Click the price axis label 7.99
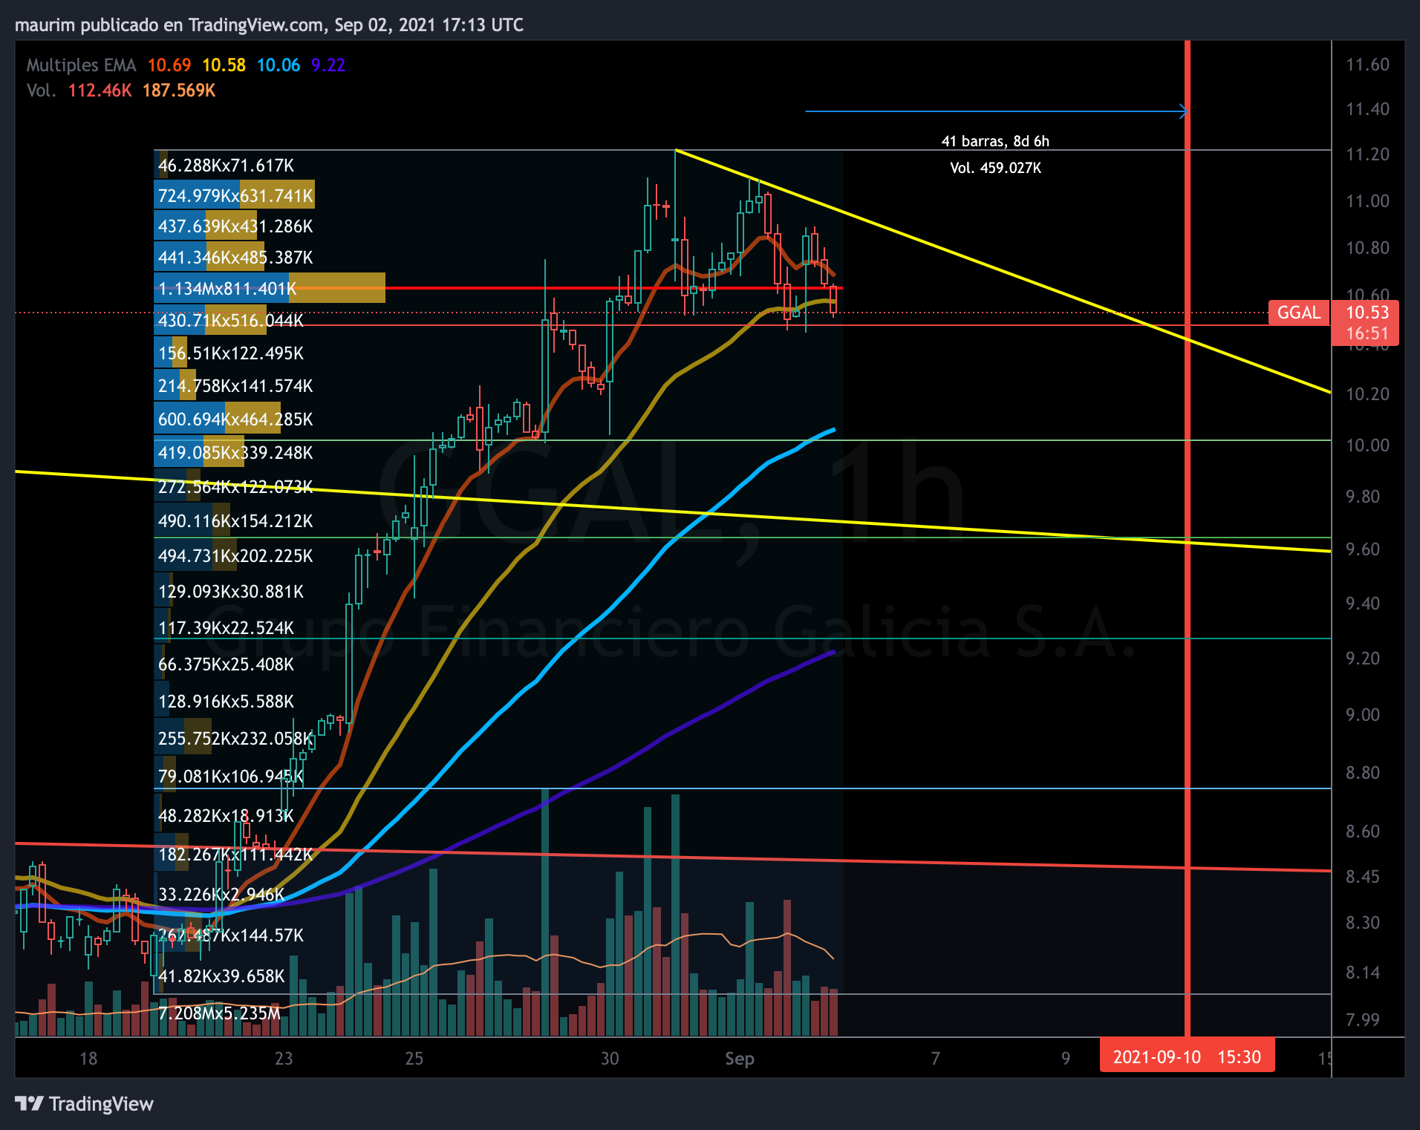The width and height of the screenshot is (1420, 1130). (1363, 1020)
